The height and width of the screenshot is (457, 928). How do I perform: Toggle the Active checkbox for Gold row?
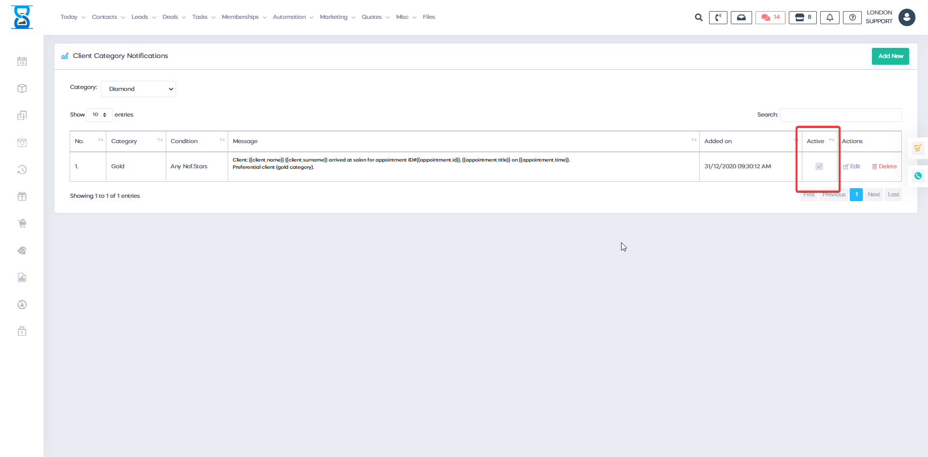tap(819, 166)
